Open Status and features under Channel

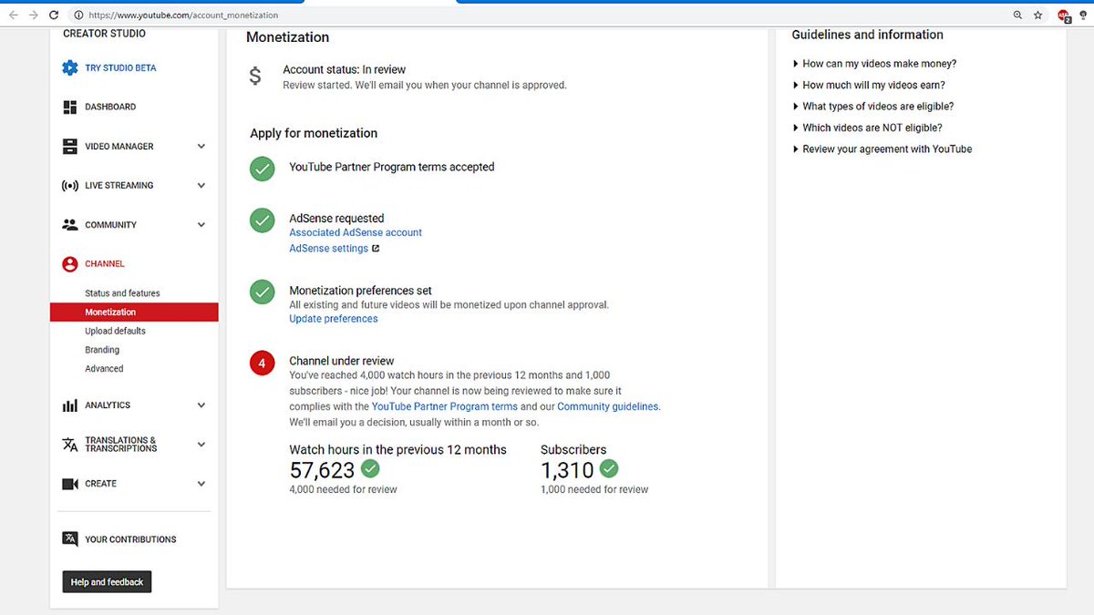[122, 293]
